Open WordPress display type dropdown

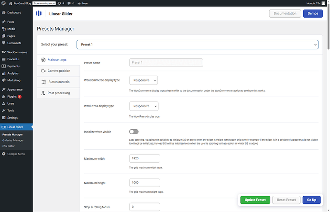click(144, 106)
